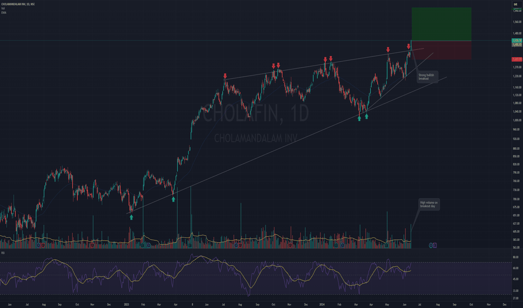Select the green profit zone of long position
Screen dimensions: 523x308
[x=441, y=24]
